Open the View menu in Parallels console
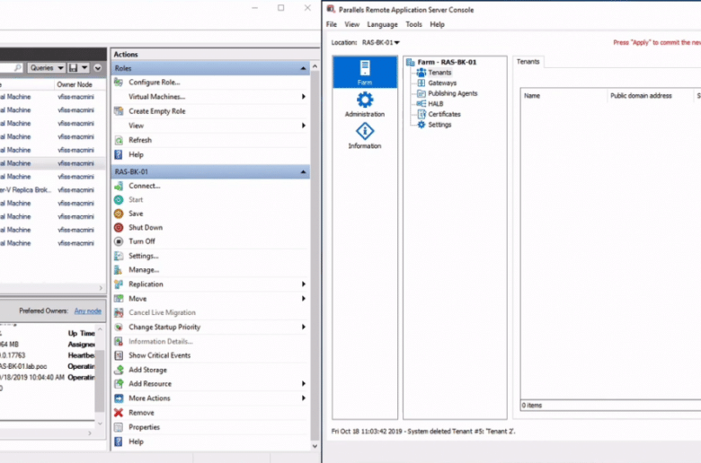Viewport: 701px width, 463px height. click(x=351, y=24)
